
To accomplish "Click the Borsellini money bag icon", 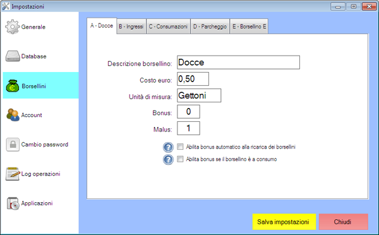I will pyautogui.click(x=13, y=86).
